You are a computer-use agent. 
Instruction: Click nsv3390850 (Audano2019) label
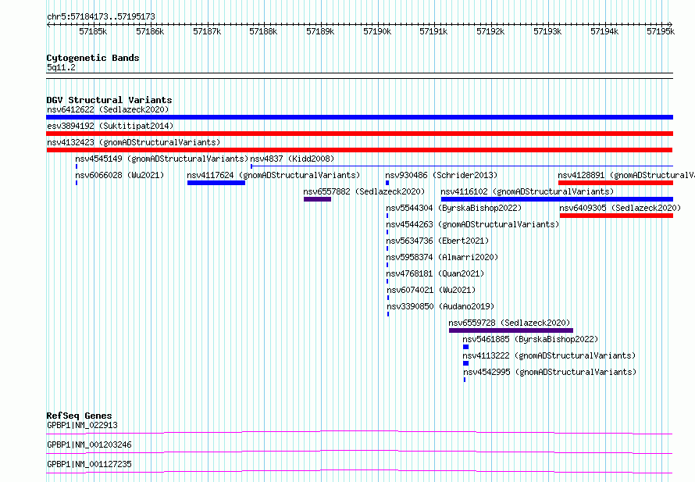[x=440, y=306]
